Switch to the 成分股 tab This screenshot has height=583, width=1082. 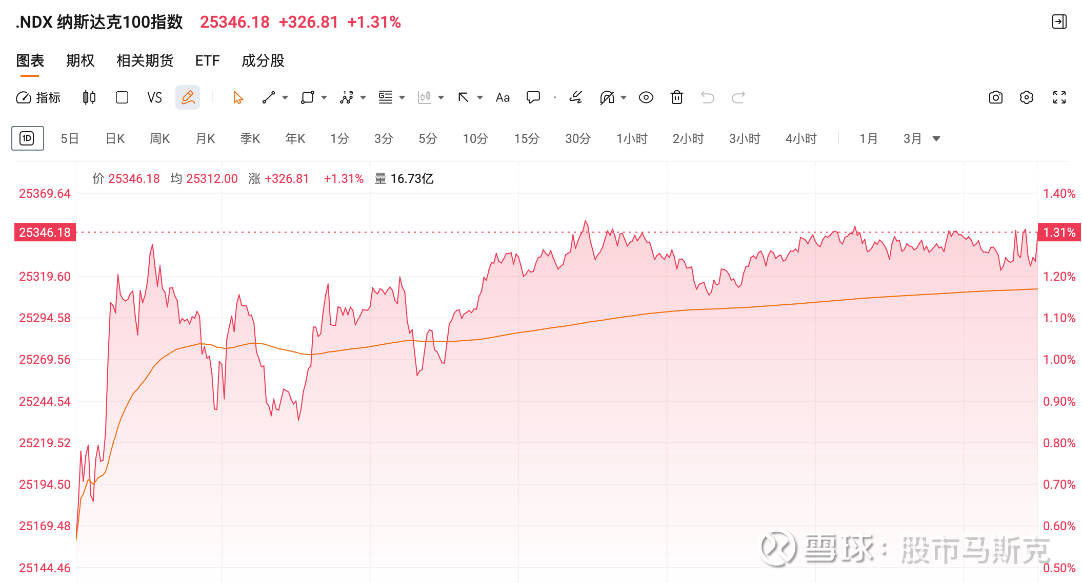[262, 60]
